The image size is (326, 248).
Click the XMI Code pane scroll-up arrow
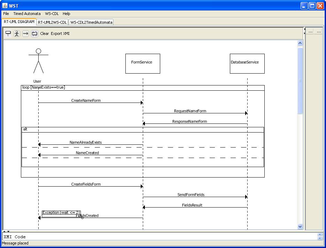pos(320,235)
